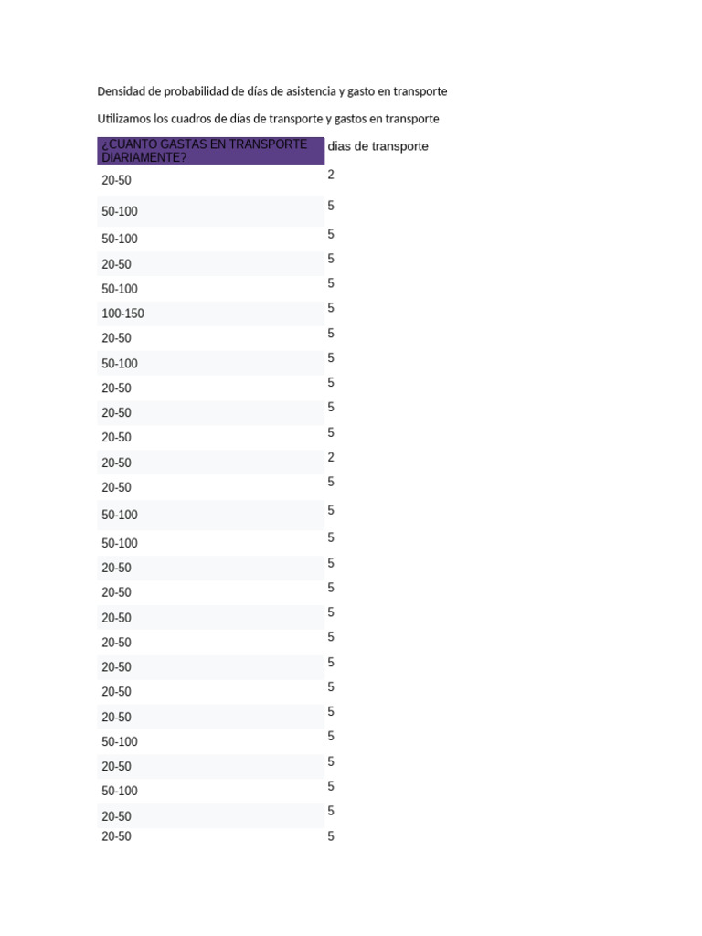Viewport: 702px width, 936px height.
Task: Click the "5" beside the "100-150" cell
Action: click(331, 308)
